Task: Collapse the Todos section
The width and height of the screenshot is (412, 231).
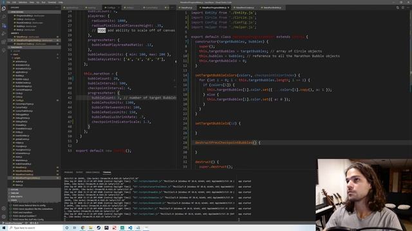Action: click(x=34, y=200)
